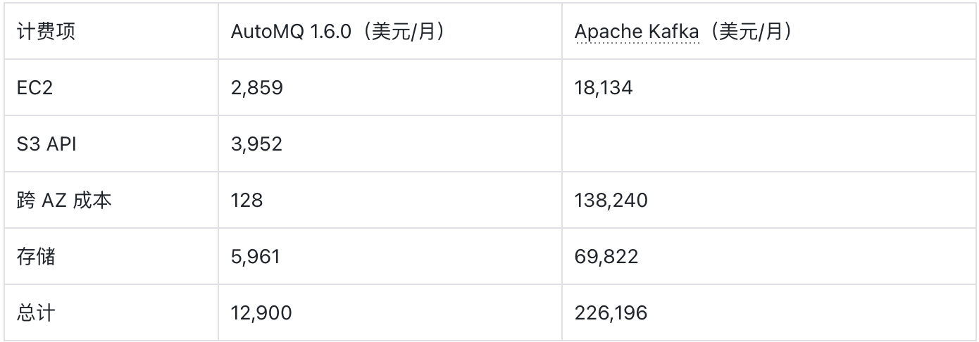Select the 总计 row label
Screen dimensions: 979x342
pos(36,313)
